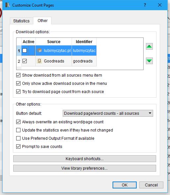This screenshot has width=170, height=195.
Task: Enable the lubimyczytac.pl Active checkbox
Action: pyautogui.click(x=24, y=51)
